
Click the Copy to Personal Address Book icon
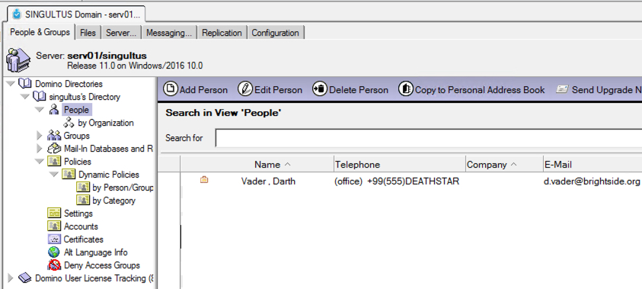(406, 89)
